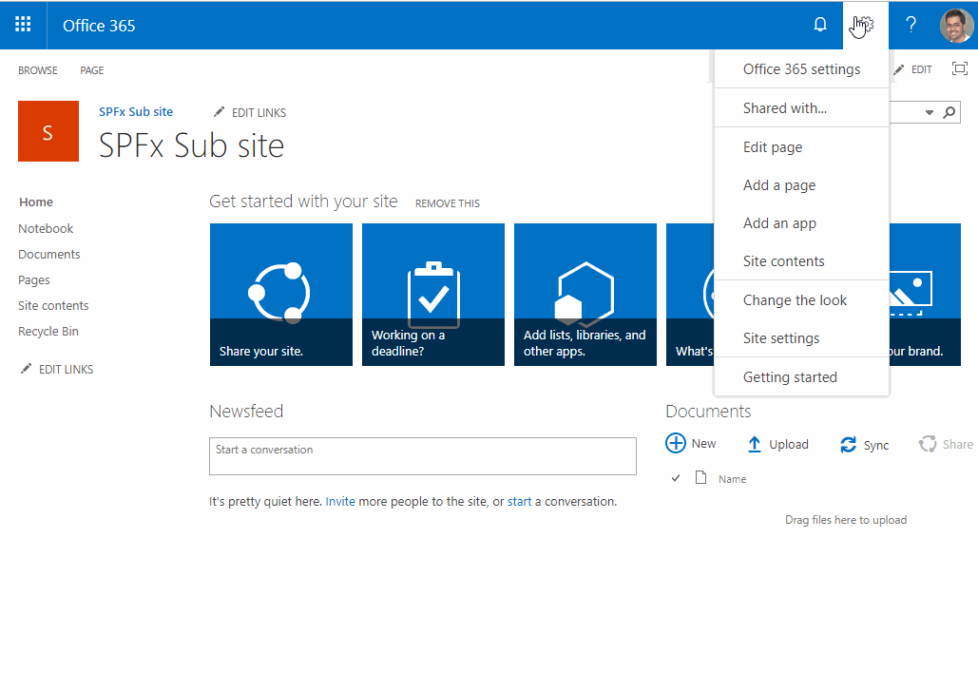The height and width of the screenshot is (673, 978).
Task: Expand the search scope dropdown arrow
Action: click(930, 113)
